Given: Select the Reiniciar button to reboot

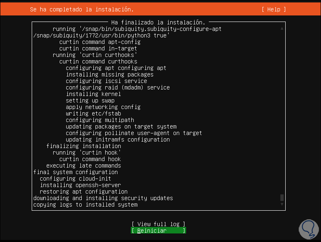Looking at the screenshot, I should point(158,231).
